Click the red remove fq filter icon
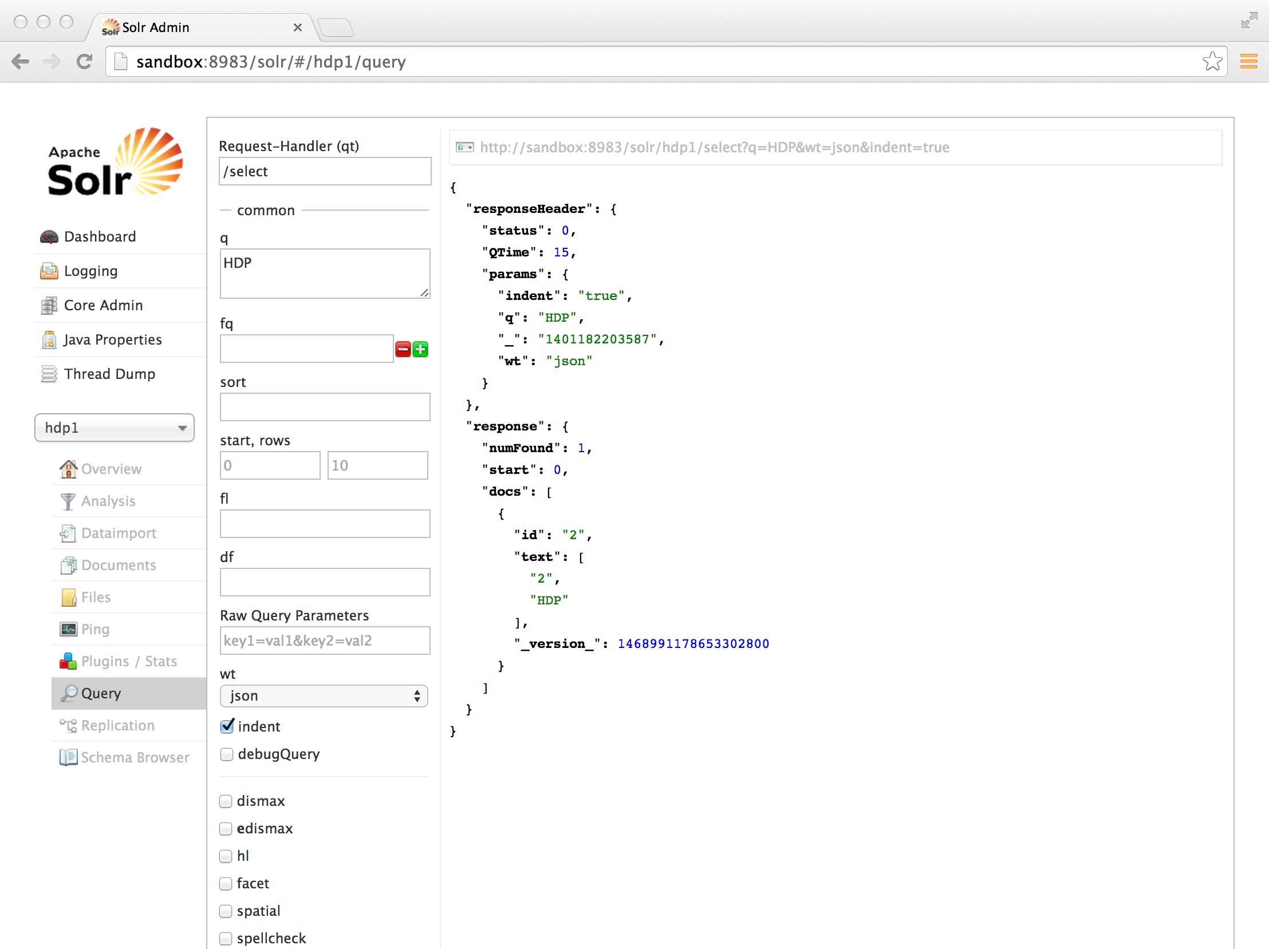 (403, 349)
